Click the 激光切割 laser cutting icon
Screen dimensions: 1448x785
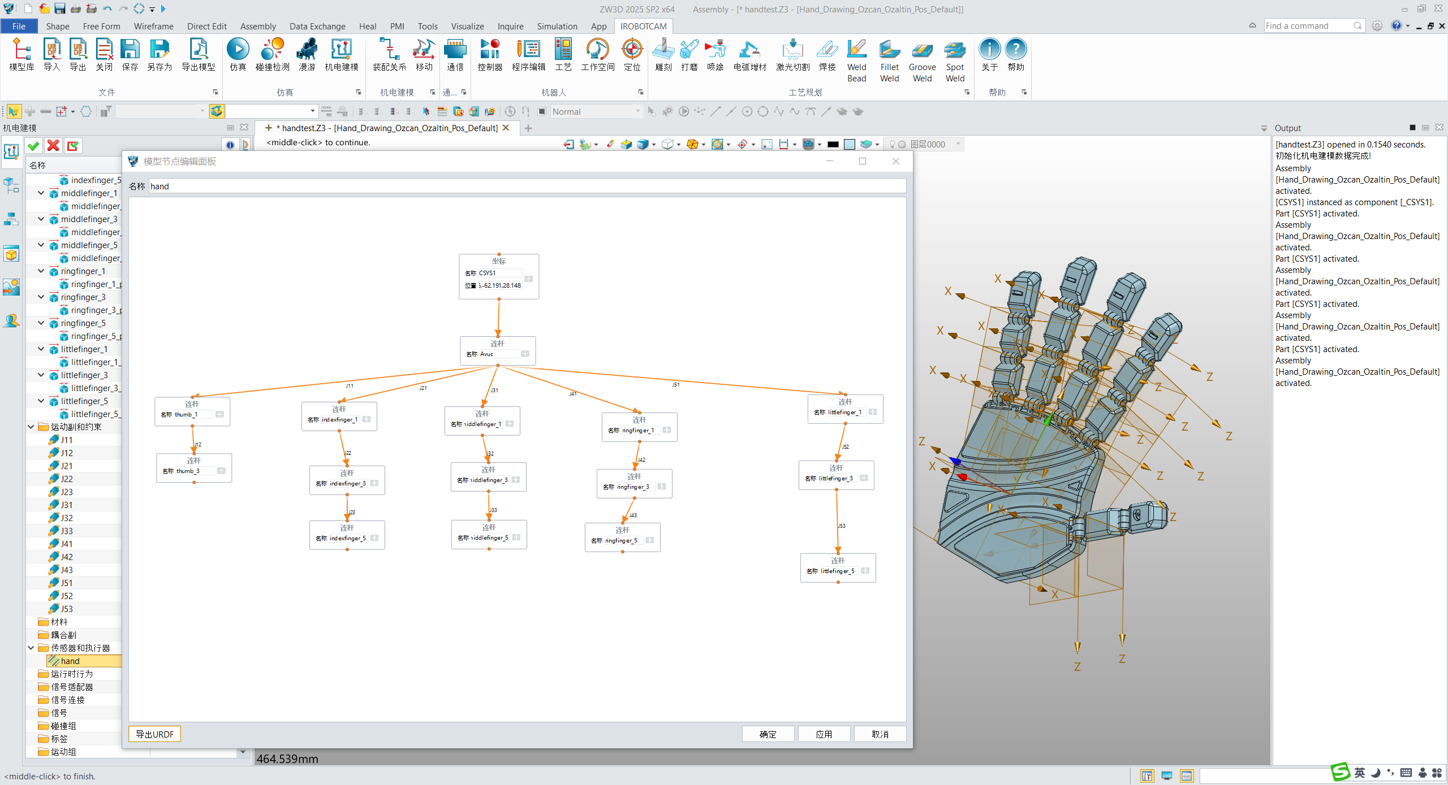(792, 50)
